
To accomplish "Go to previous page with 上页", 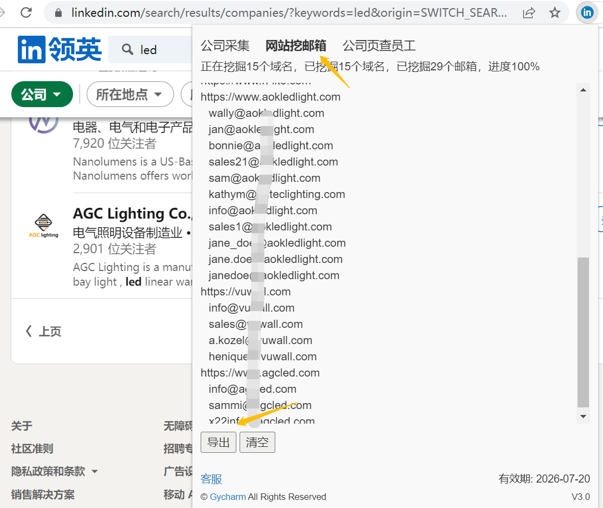I will tap(43, 331).
